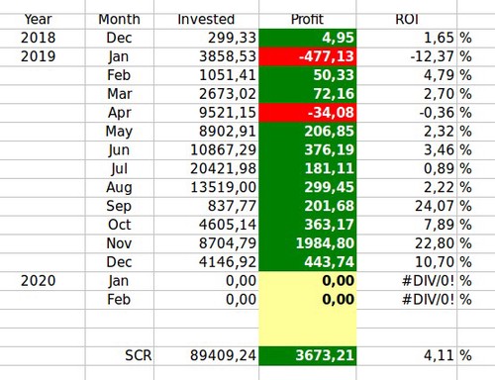Select the Invested header cell
The height and width of the screenshot is (380, 495).
[206, 21]
